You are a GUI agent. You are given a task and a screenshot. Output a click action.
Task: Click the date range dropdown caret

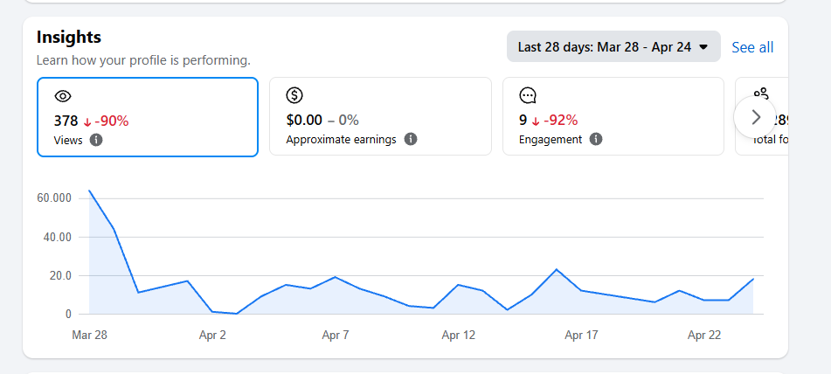(703, 47)
